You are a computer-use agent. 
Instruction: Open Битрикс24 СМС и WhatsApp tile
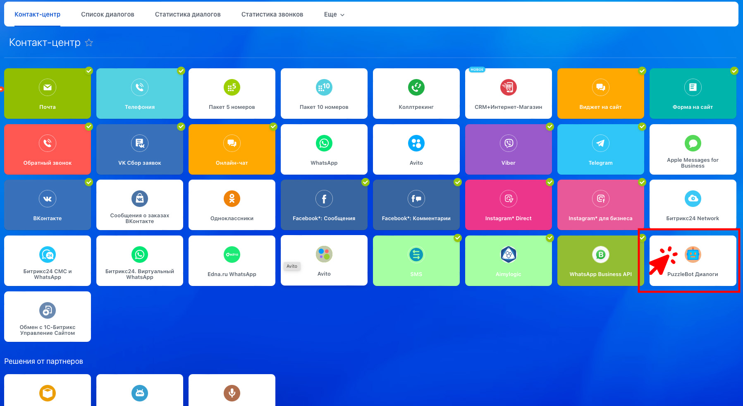point(48,261)
